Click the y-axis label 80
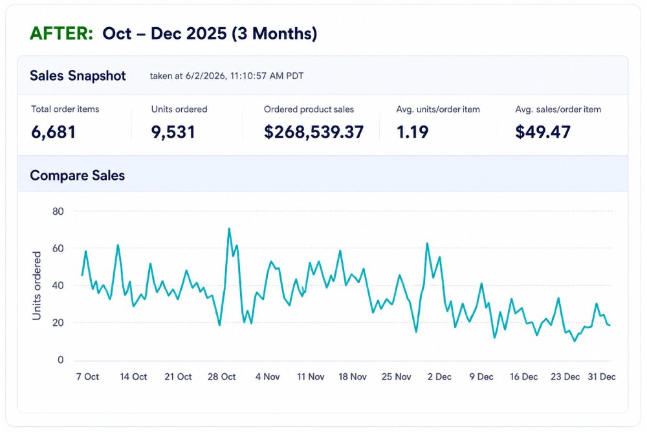This screenshot has height=432, width=647. tap(58, 211)
